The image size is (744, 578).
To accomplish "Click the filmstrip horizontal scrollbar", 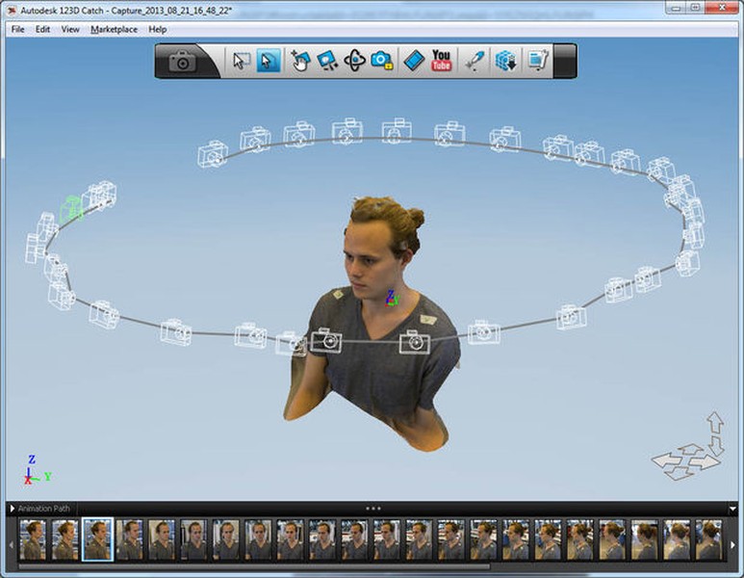I will pyautogui.click(x=254, y=566).
